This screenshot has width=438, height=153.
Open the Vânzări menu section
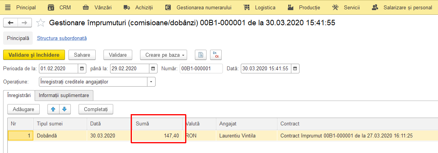pos(97,7)
